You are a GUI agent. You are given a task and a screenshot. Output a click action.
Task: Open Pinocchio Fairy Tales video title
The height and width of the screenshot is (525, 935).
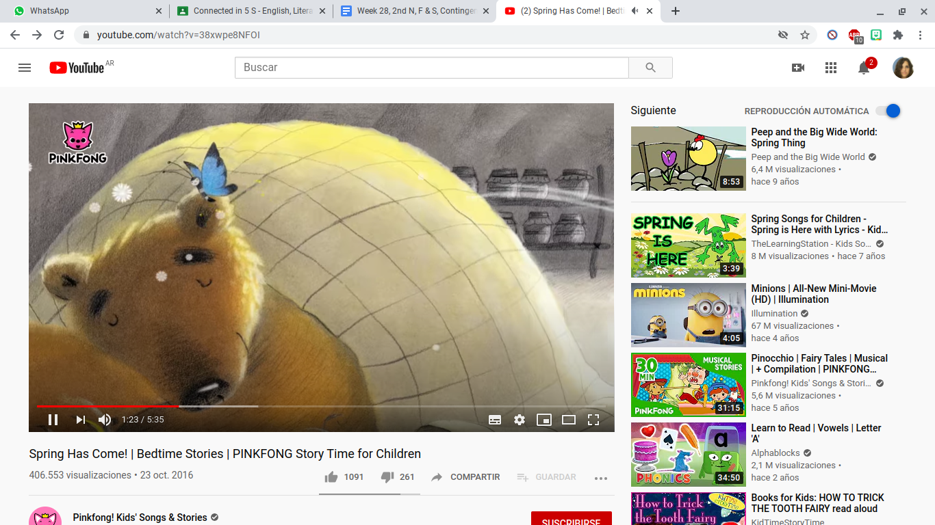tap(819, 364)
